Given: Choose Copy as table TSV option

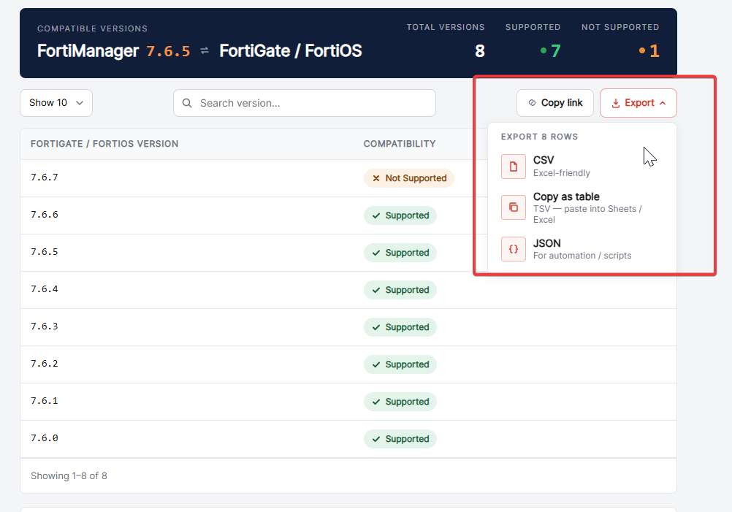Looking at the screenshot, I should point(582,207).
